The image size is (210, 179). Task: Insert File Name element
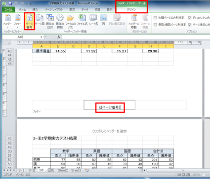[x=82, y=20]
